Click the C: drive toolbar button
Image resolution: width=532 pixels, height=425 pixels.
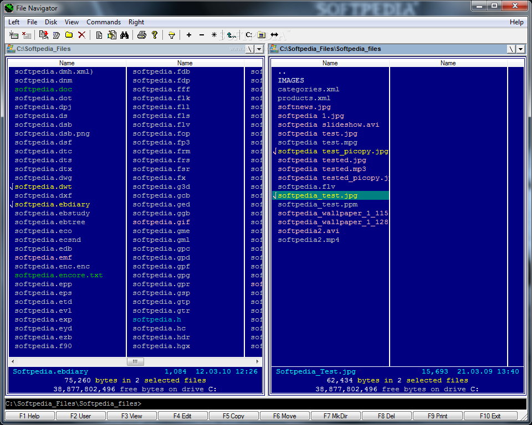[249, 35]
